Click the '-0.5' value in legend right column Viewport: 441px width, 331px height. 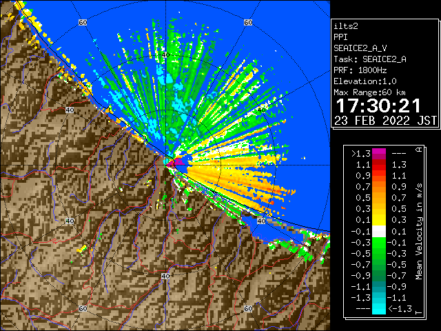click(397, 265)
